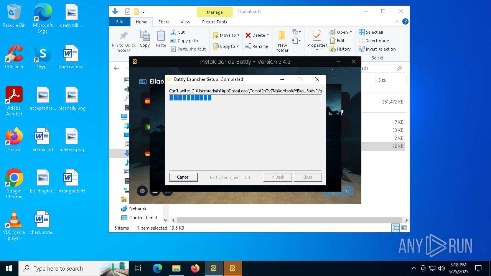Open Adobe Acrobat desktop shortcut
This screenshot has height=276, width=491.
coord(14,101)
